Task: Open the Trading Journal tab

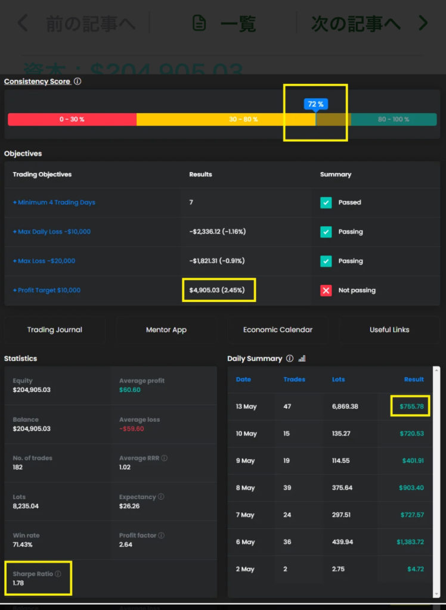Action: tap(55, 329)
